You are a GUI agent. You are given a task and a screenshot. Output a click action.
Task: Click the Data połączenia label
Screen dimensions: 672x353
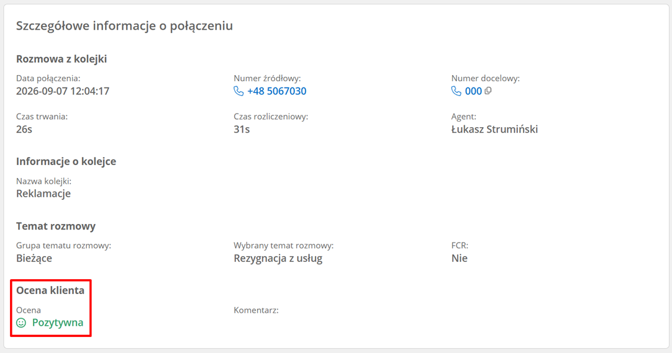point(48,78)
